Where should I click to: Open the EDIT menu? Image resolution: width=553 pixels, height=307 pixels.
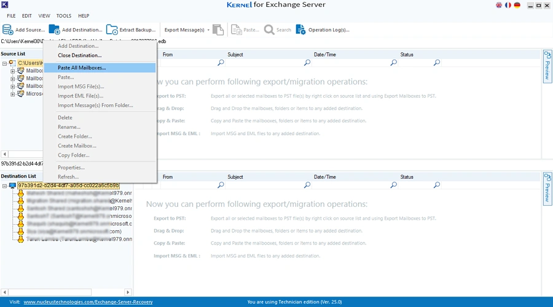coord(27,16)
